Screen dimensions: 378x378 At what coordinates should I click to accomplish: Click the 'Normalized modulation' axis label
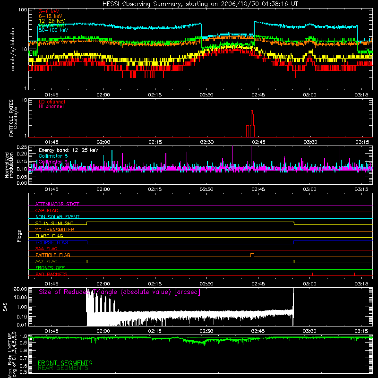(9, 165)
